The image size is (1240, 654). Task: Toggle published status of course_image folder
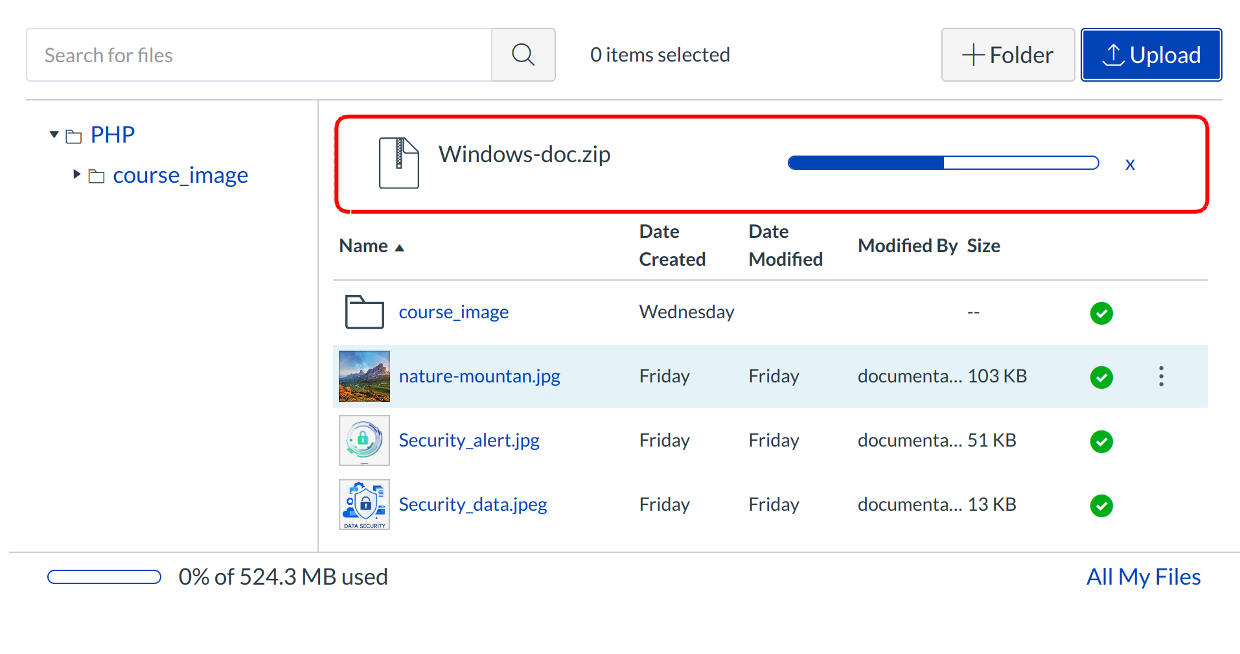click(1101, 313)
